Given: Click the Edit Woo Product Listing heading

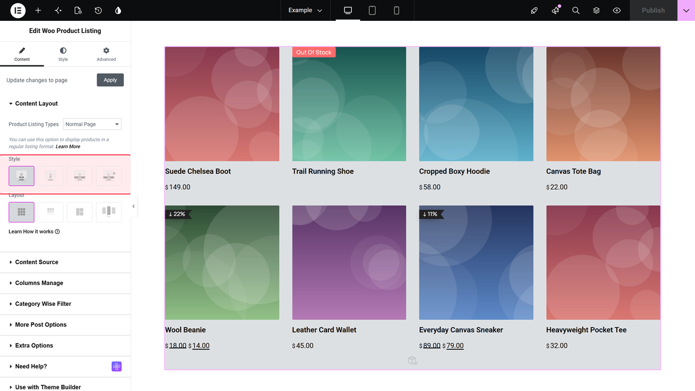Looking at the screenshot, I should click(65, 31).
